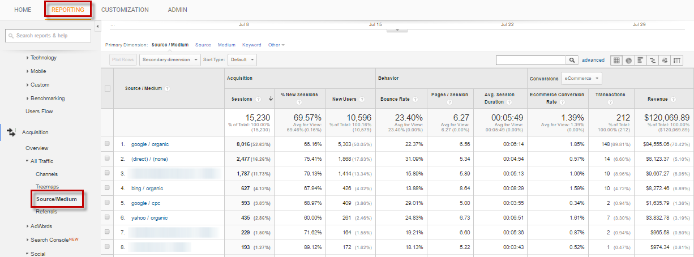The image size is (694, 257).
Task: Tick the bing / organic row checkbox
Action: pos(108,188)
